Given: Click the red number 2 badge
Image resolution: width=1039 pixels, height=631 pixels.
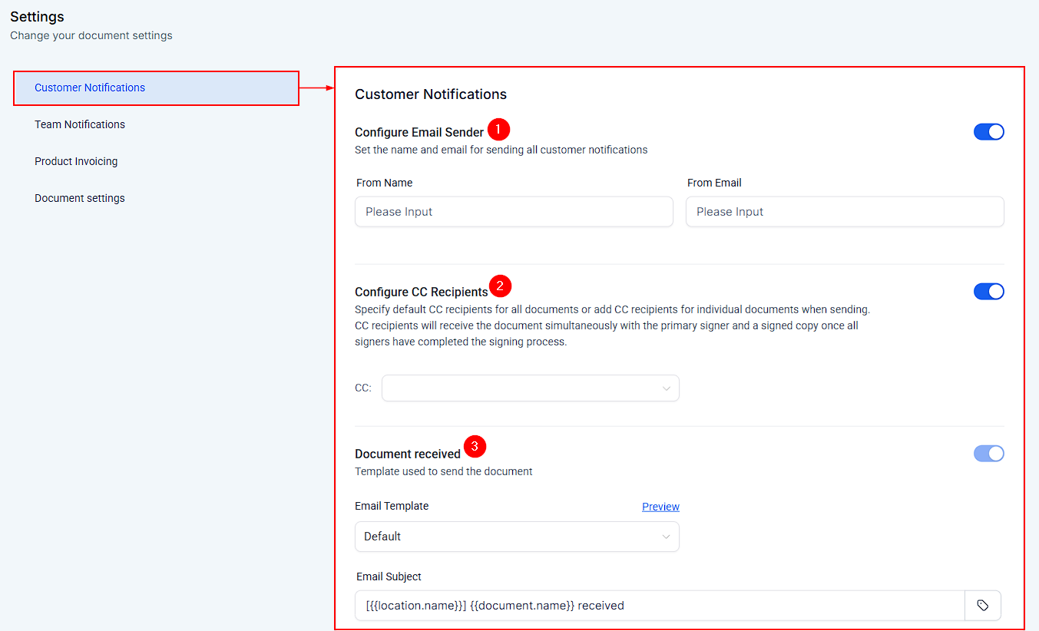Looking at the screenshot, I should 500,287.
